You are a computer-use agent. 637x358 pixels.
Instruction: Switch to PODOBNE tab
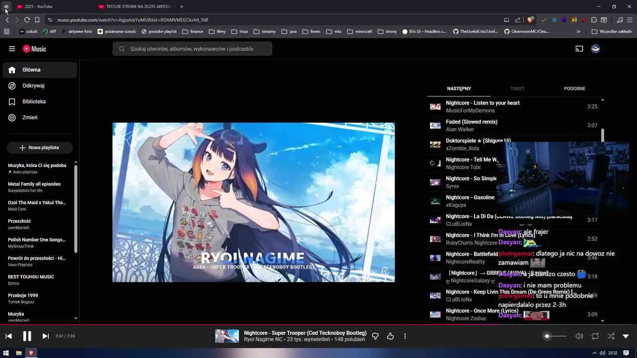(574, 89)
